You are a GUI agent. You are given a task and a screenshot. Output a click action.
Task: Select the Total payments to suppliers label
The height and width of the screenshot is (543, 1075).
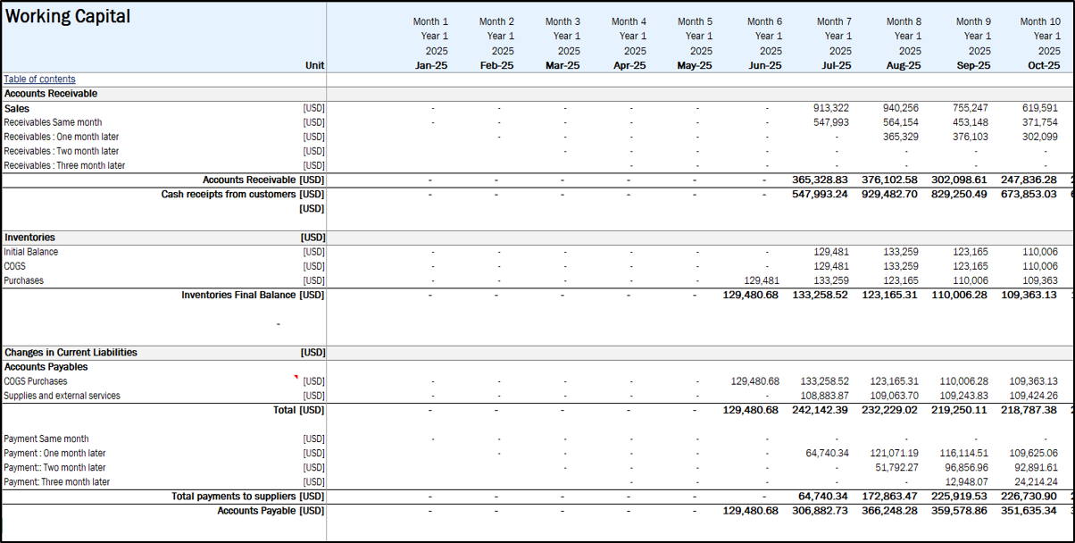233,497
